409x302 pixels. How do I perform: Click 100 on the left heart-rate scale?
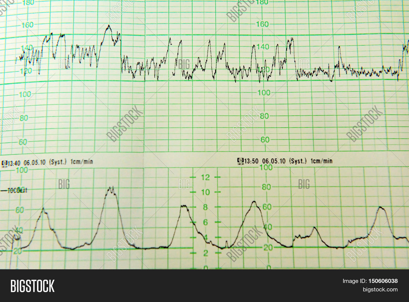(25, 95)
